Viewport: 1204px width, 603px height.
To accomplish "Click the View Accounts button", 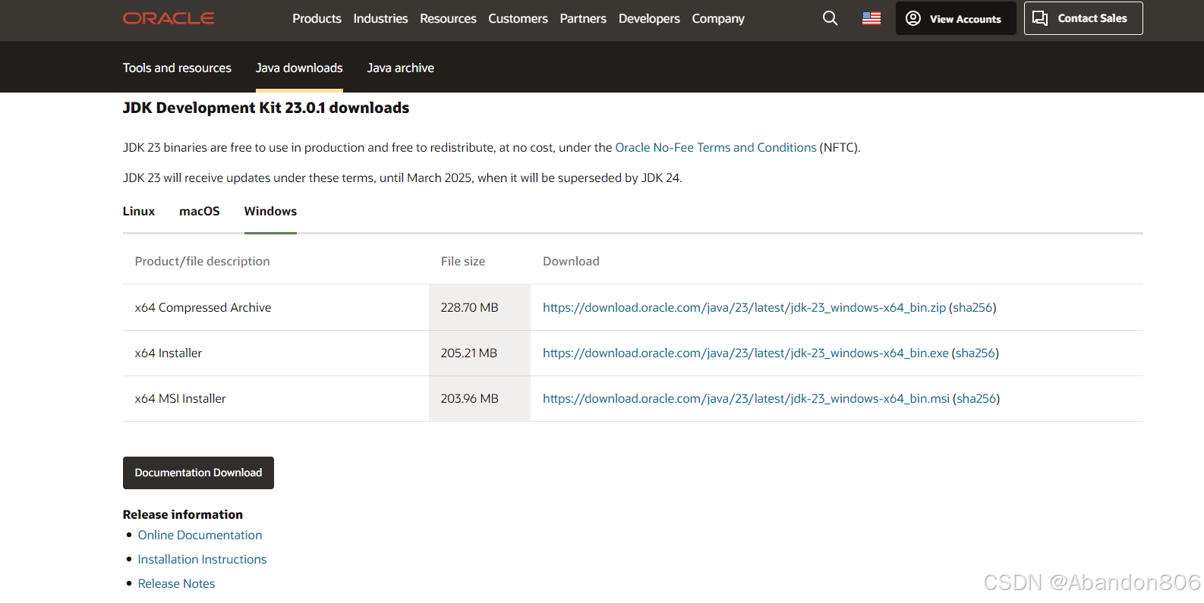I will 956,18.
